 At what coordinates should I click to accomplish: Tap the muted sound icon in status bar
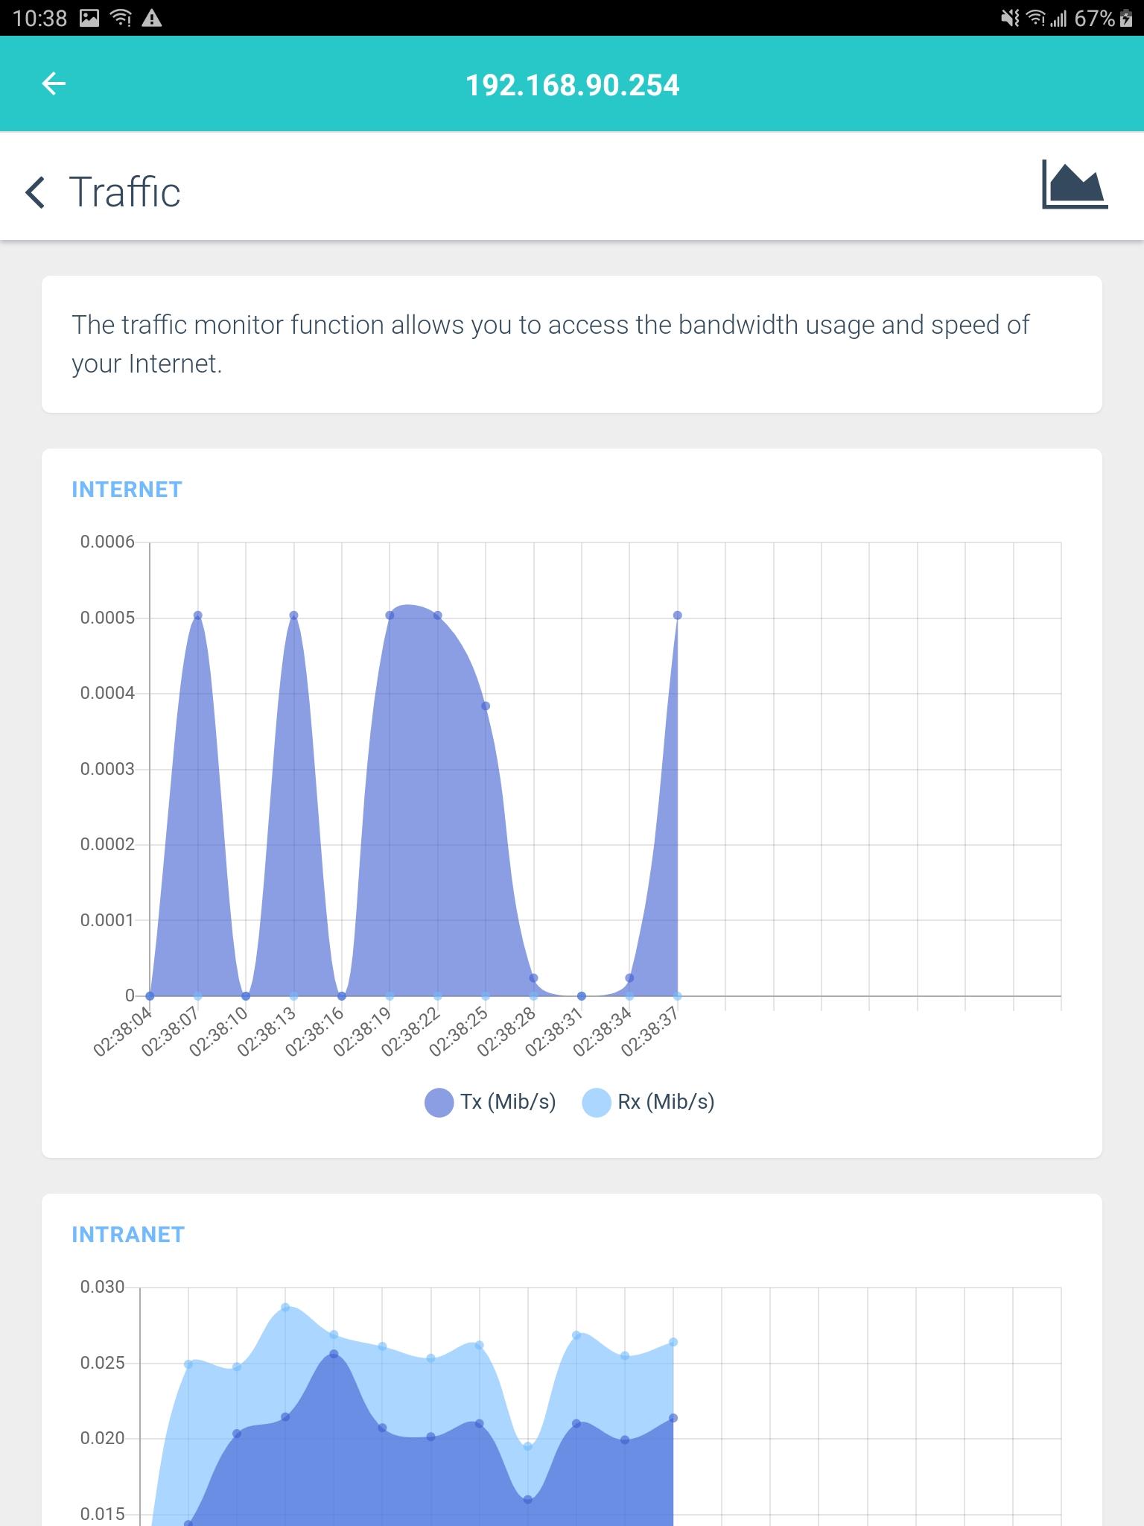point(1010,18)
